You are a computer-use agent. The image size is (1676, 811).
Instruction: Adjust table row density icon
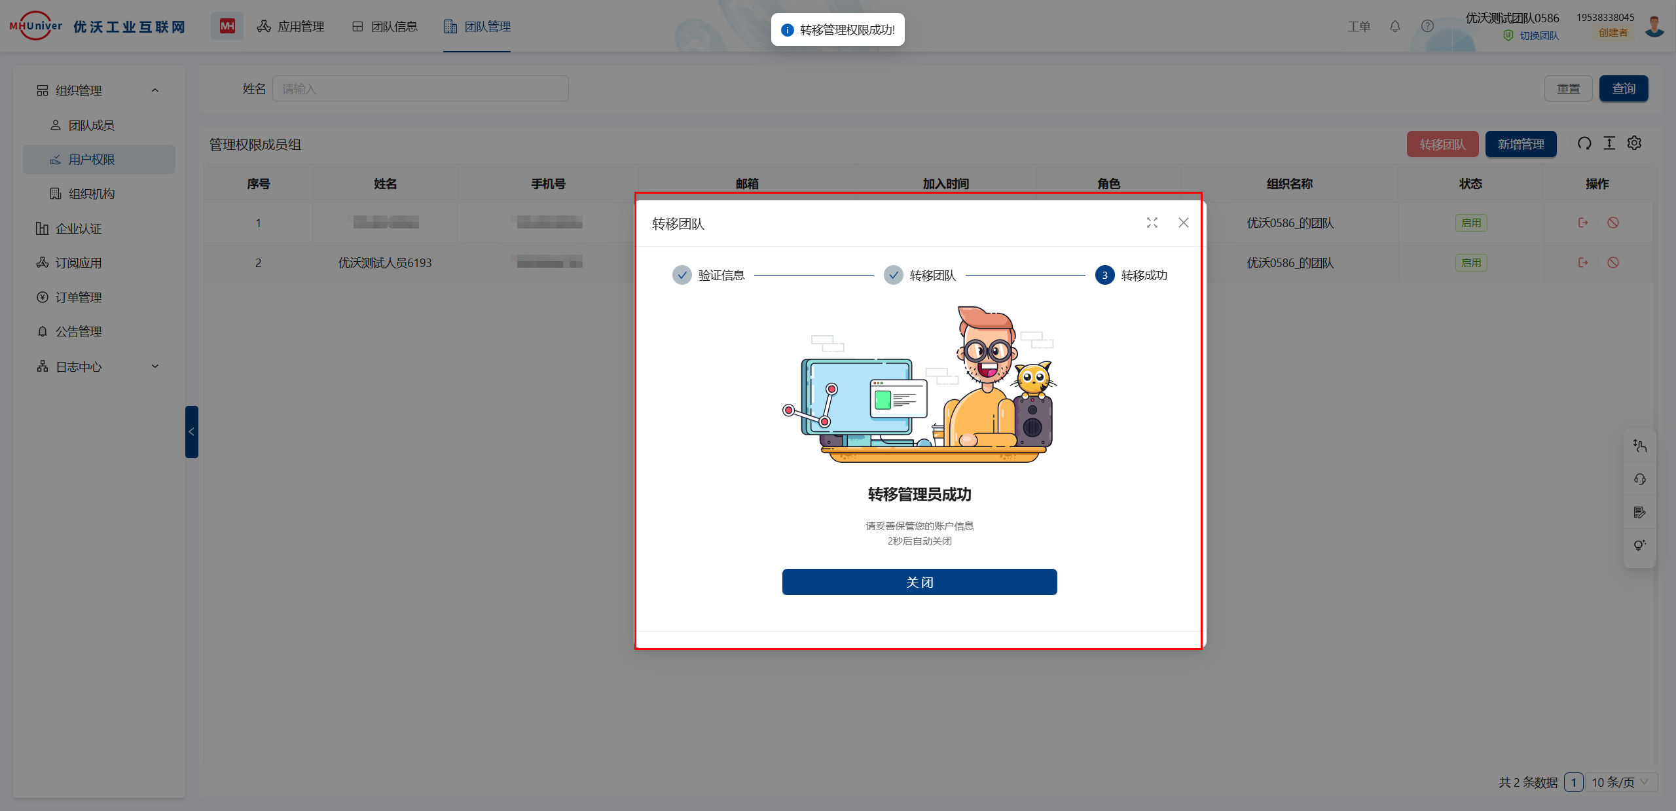tap(1609, 143)
